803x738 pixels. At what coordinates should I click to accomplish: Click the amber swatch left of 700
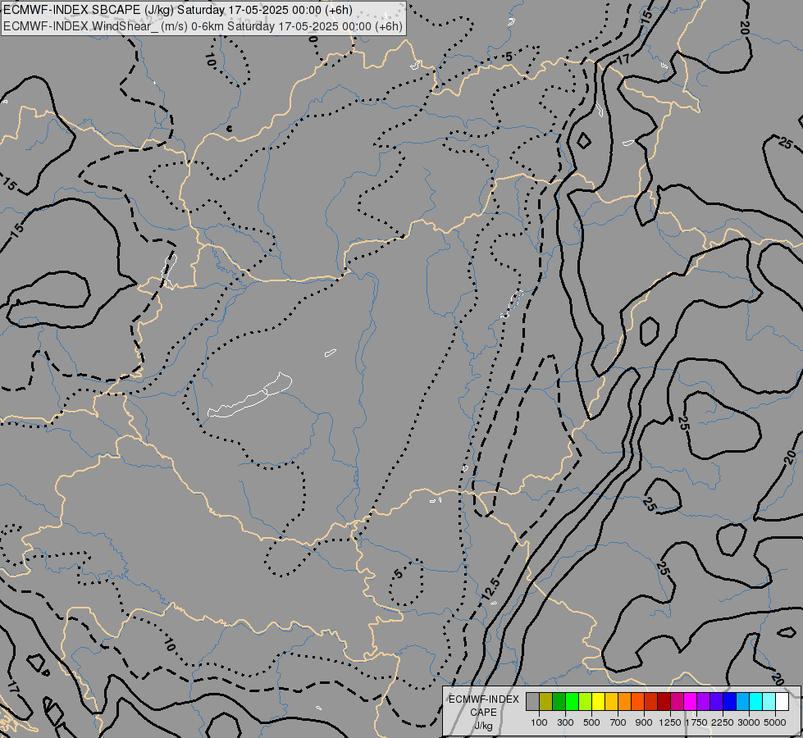click(611, 702)
